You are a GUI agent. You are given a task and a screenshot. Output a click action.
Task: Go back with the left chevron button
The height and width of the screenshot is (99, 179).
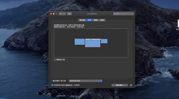[x=60, y=14]
